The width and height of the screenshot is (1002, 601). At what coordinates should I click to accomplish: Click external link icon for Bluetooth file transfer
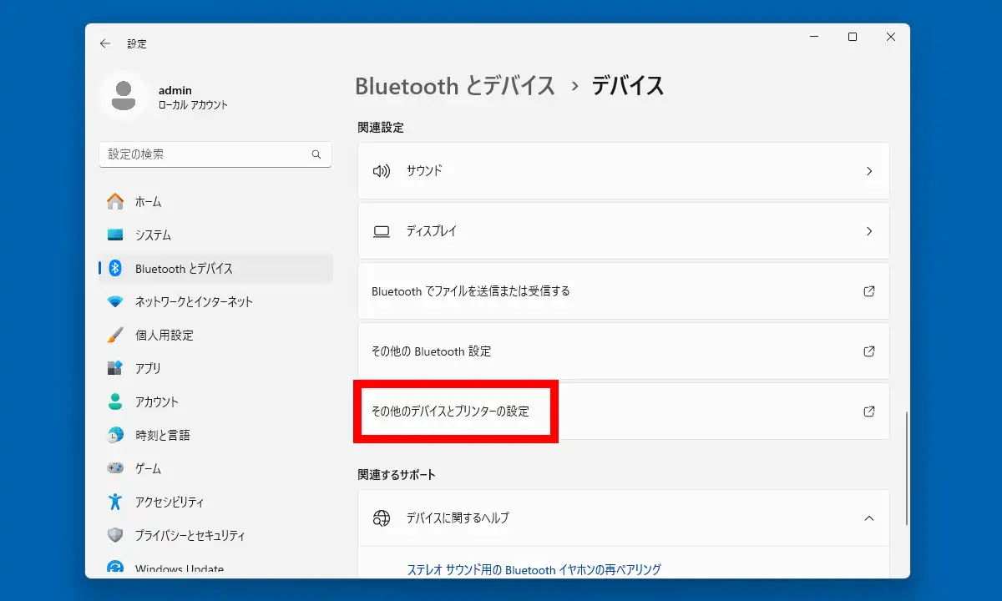point(868,291)
